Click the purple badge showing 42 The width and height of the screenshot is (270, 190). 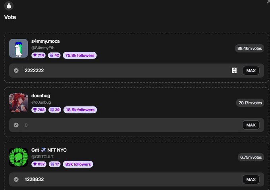click(54, 55)
